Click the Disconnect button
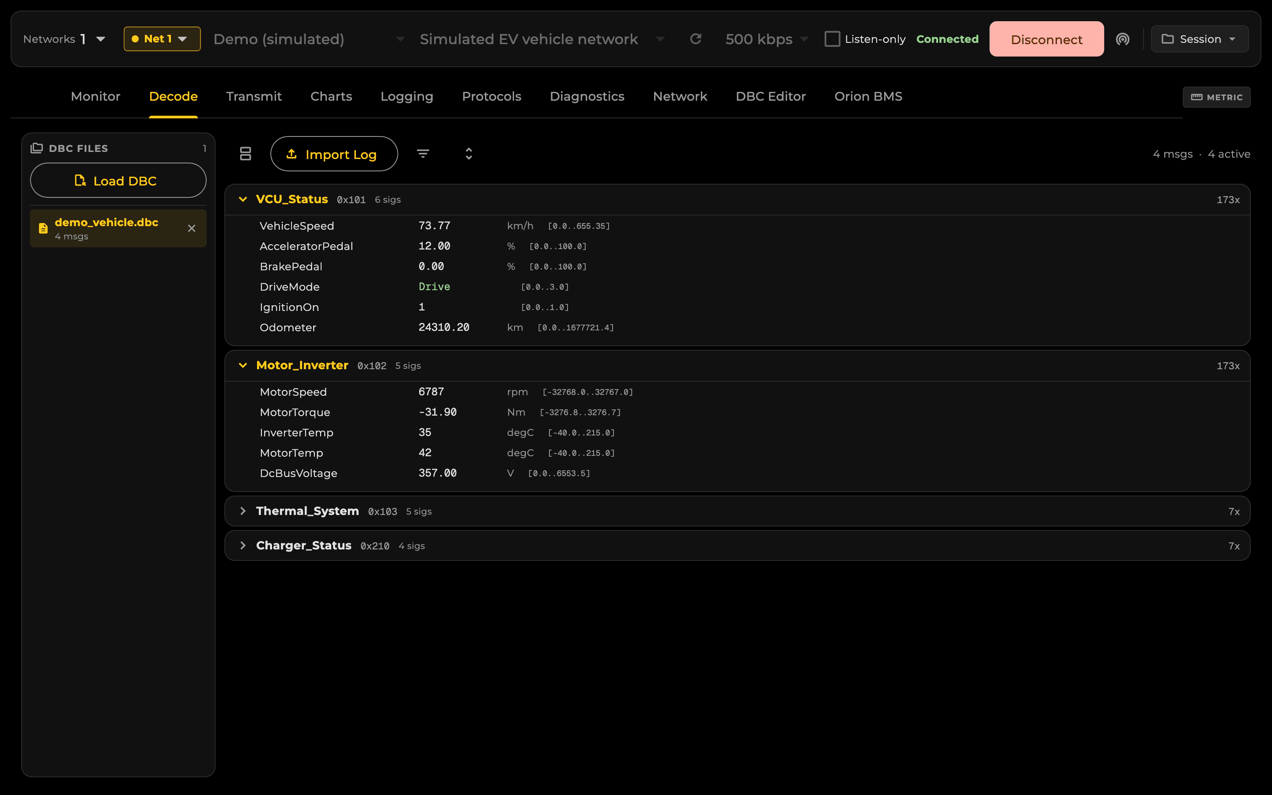 coord(1046,39)
